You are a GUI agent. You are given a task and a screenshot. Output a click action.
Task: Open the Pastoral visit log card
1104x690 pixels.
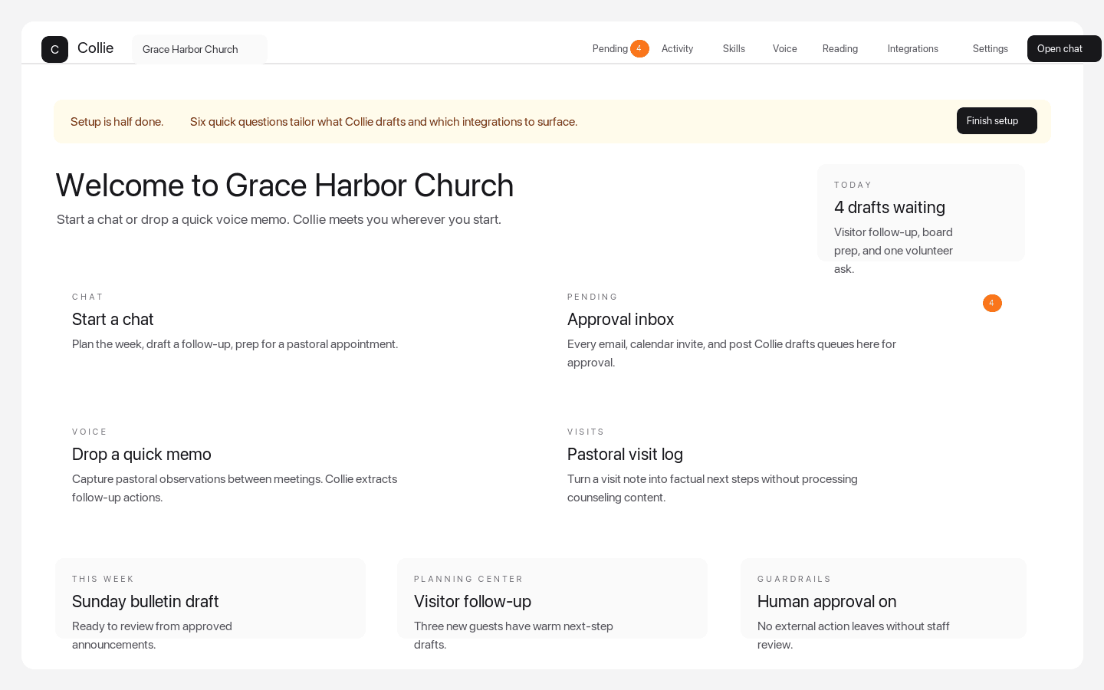[x=787, y=466]
